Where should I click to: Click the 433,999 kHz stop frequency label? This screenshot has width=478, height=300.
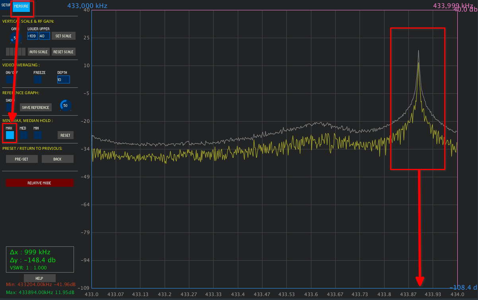453,6
